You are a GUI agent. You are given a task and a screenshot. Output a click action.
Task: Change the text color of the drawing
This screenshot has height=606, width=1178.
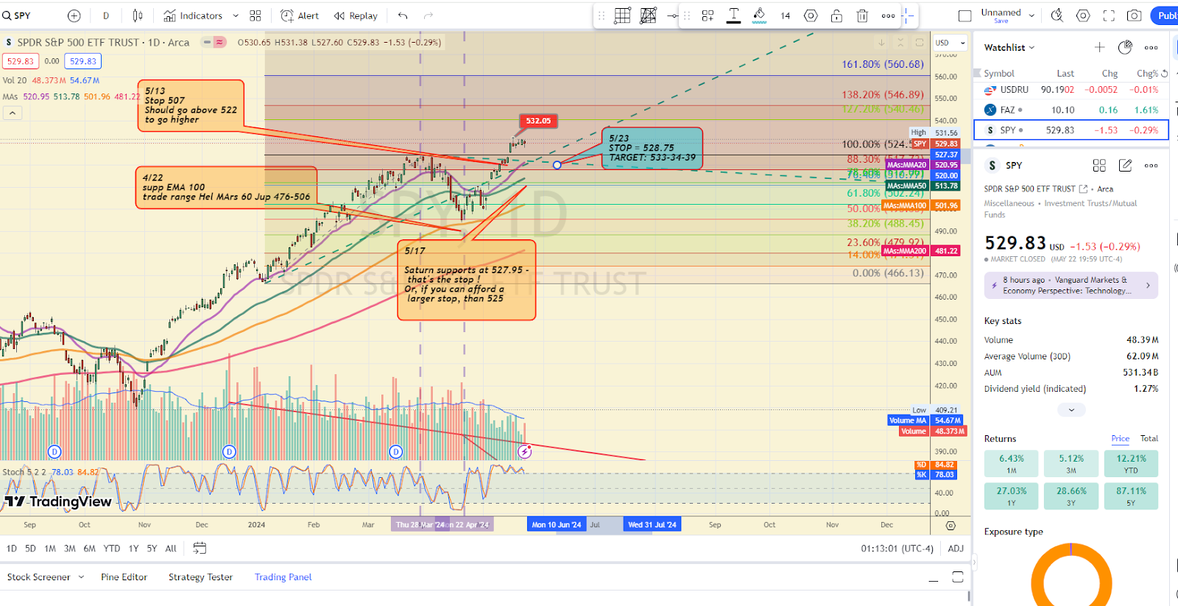click(x=734, y=15)
